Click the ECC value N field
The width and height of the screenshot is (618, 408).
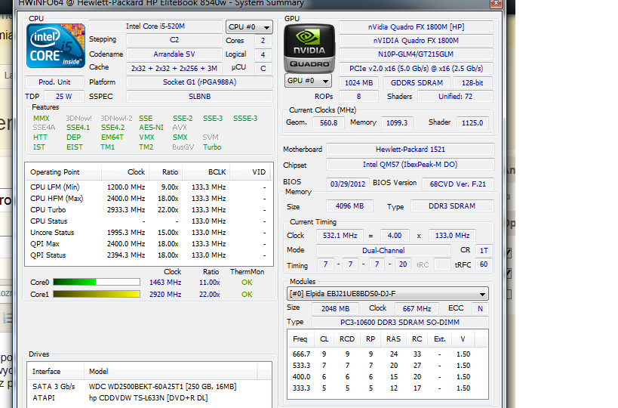480,308
